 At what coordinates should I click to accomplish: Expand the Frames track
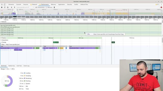pos(1,38)
